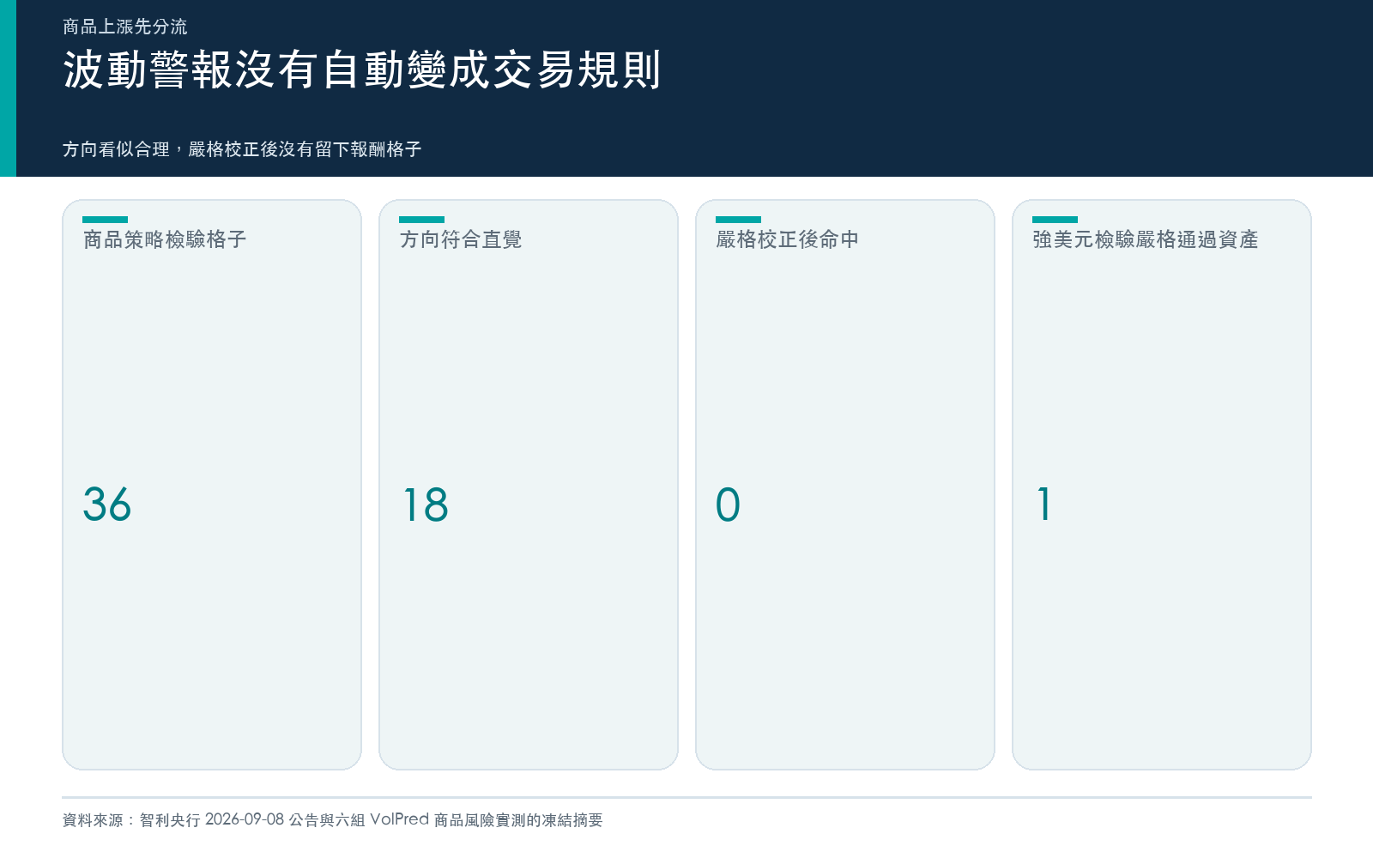Select the value 36
The height and width of the screenshot is (858, 1373).
(107, 504)
